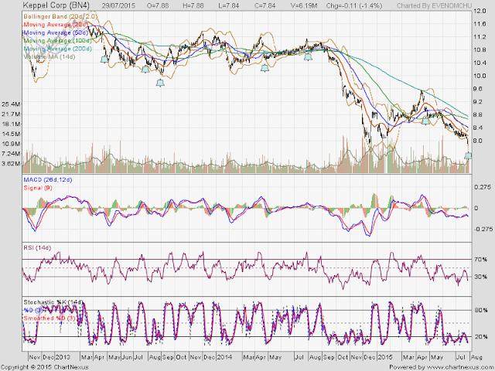This screenshot has width=495, height=371.
Task: Select the Bollinger Band (20d, 2.0) legend
Action: pyautogui.click(x=60, y=16)
